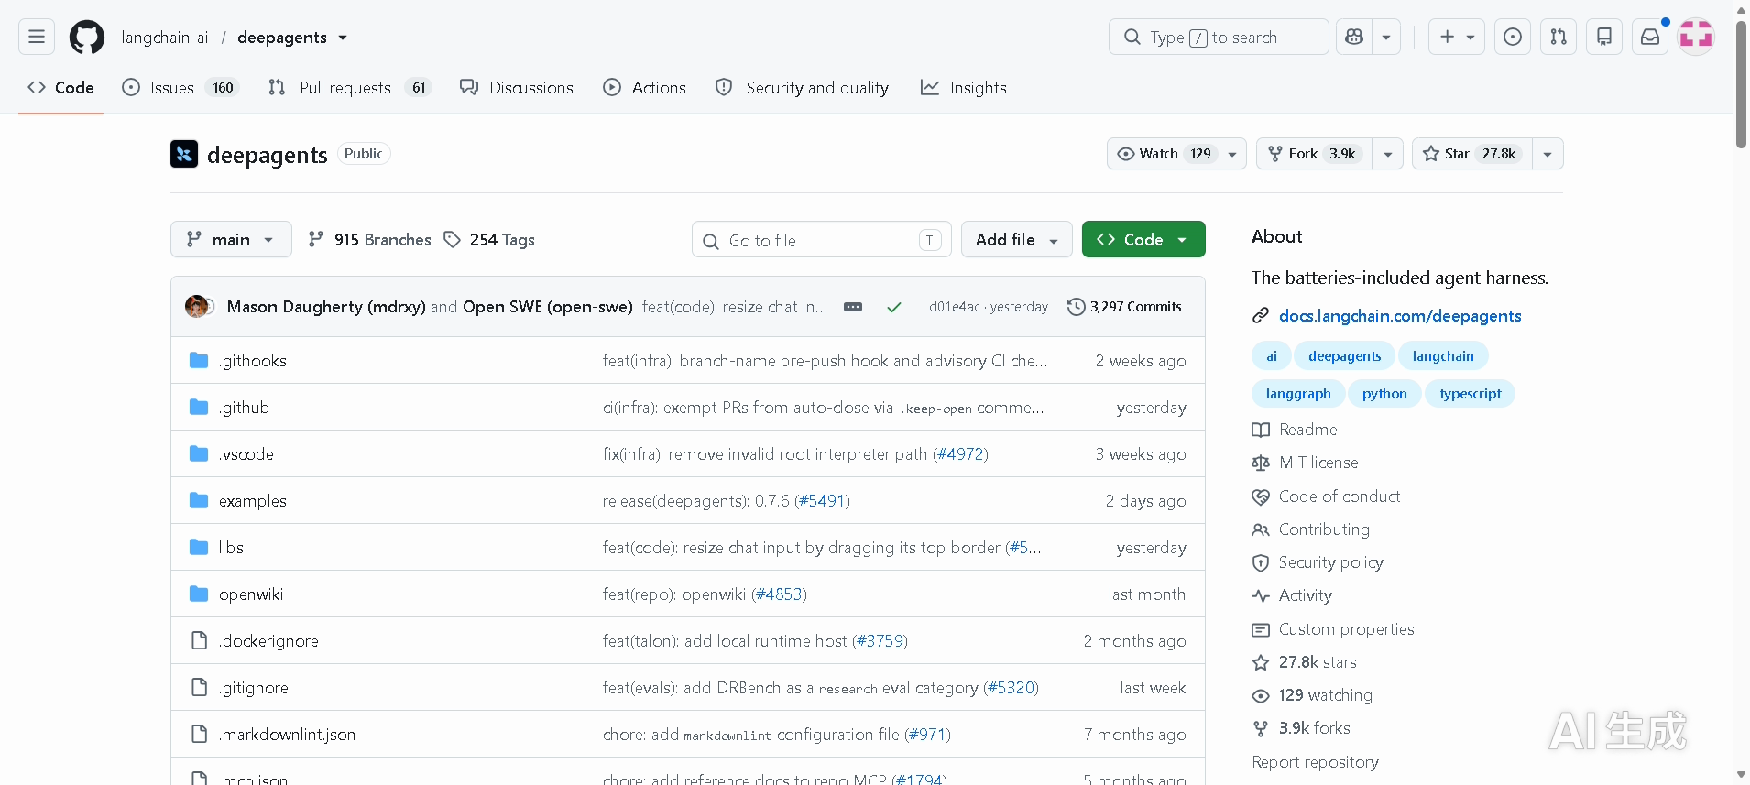Open the green Code clone dropdown
The image size is (1750, 785).
click(x=1143, y=239)
